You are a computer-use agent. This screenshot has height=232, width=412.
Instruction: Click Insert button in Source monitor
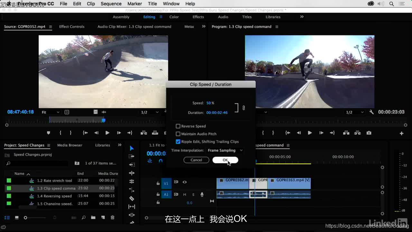144,133
